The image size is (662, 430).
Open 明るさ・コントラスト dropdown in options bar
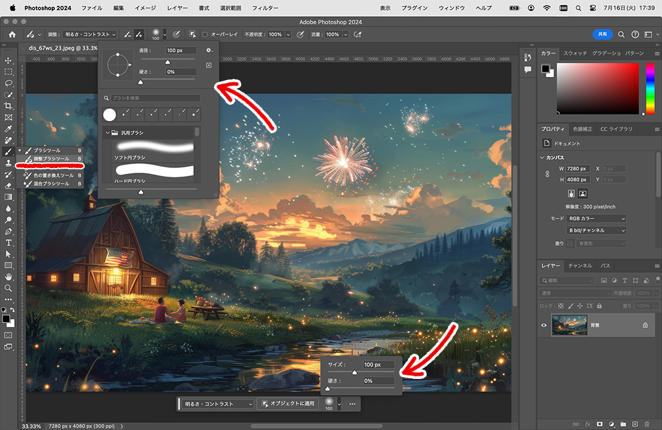(91, 35)
